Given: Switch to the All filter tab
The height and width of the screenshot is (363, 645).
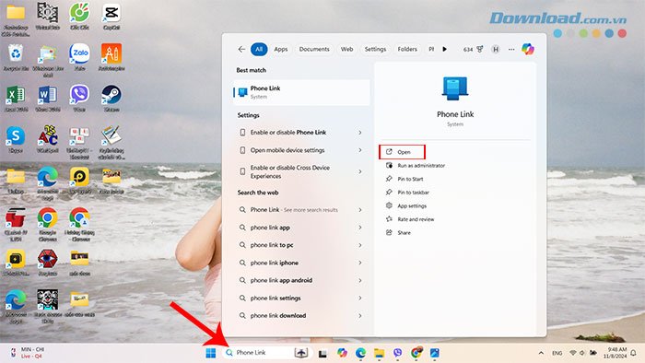Looking at the screenshot, I should click(259, 50).
